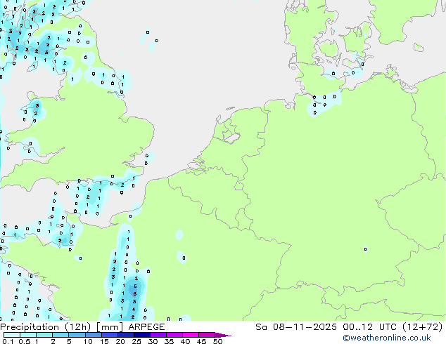Click the 'ARPEGE' model name
The height and width of the screenshot is (344, 446).
pyautogui.click(x=146, y=327)
